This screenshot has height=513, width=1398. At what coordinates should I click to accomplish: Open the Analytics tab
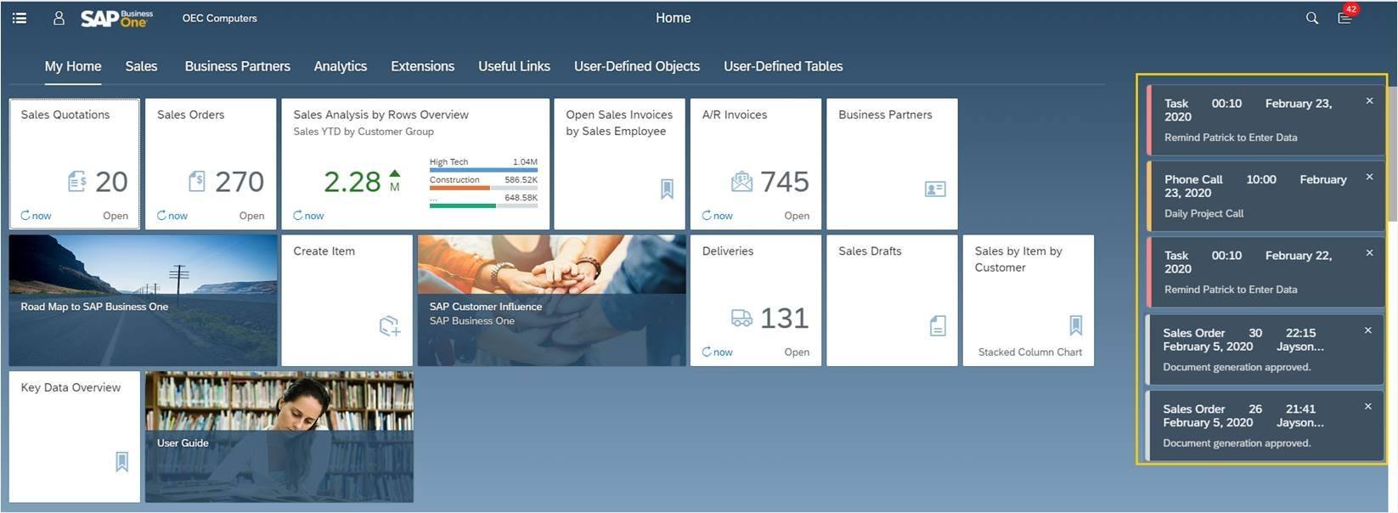point(341,66)
